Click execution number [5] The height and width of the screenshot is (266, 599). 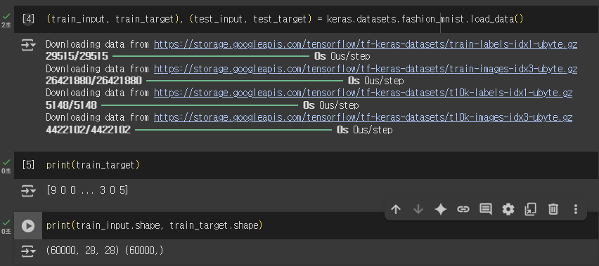[28, 165]
